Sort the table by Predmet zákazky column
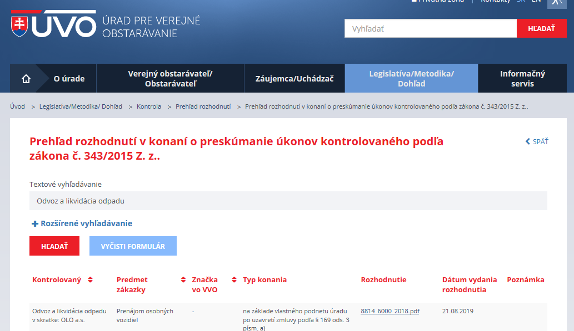574x331 pixels. point(183,280)
